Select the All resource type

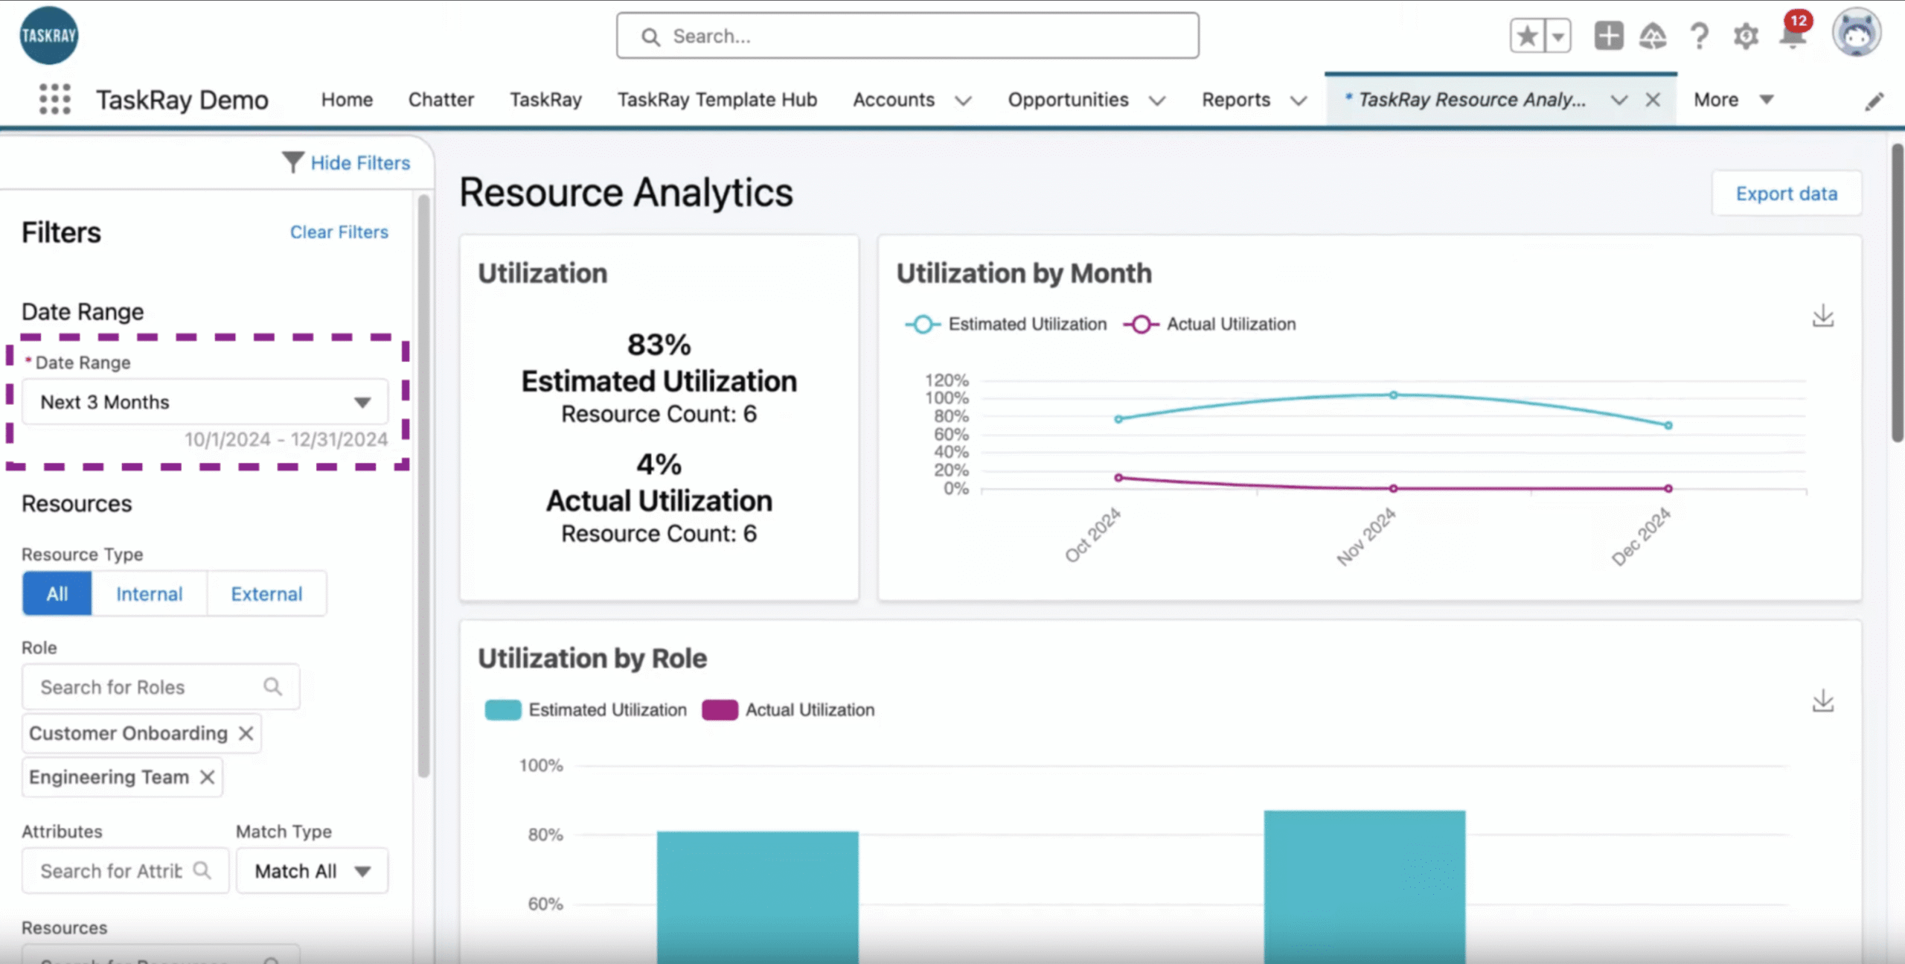click(57, 593)
